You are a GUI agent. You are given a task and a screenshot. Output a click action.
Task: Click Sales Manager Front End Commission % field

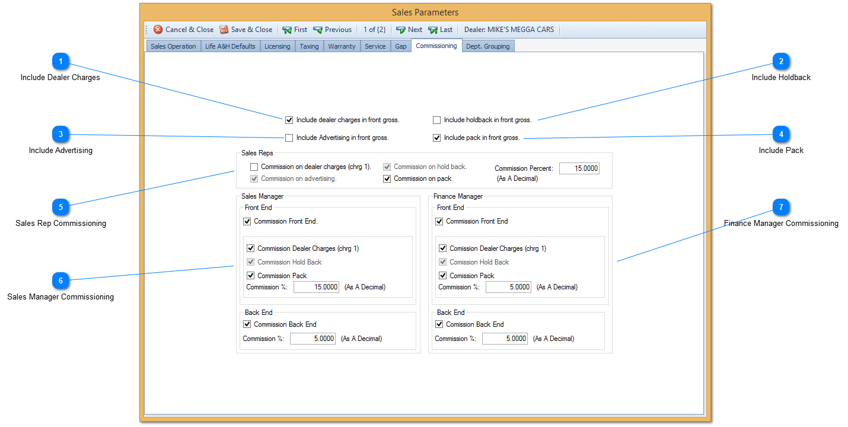tap(316, 287)
